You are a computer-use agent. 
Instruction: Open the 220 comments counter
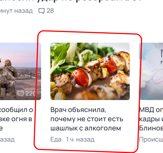(30, 94)
